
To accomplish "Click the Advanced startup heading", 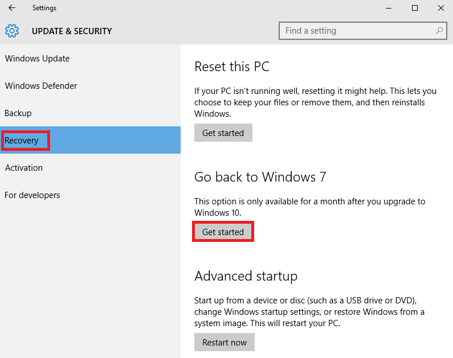I will tap(246, 277).
